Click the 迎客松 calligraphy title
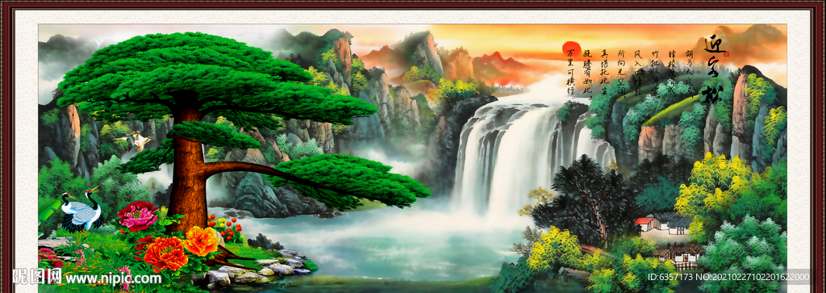This screenshot has height=293, width=826. (712, 69)
